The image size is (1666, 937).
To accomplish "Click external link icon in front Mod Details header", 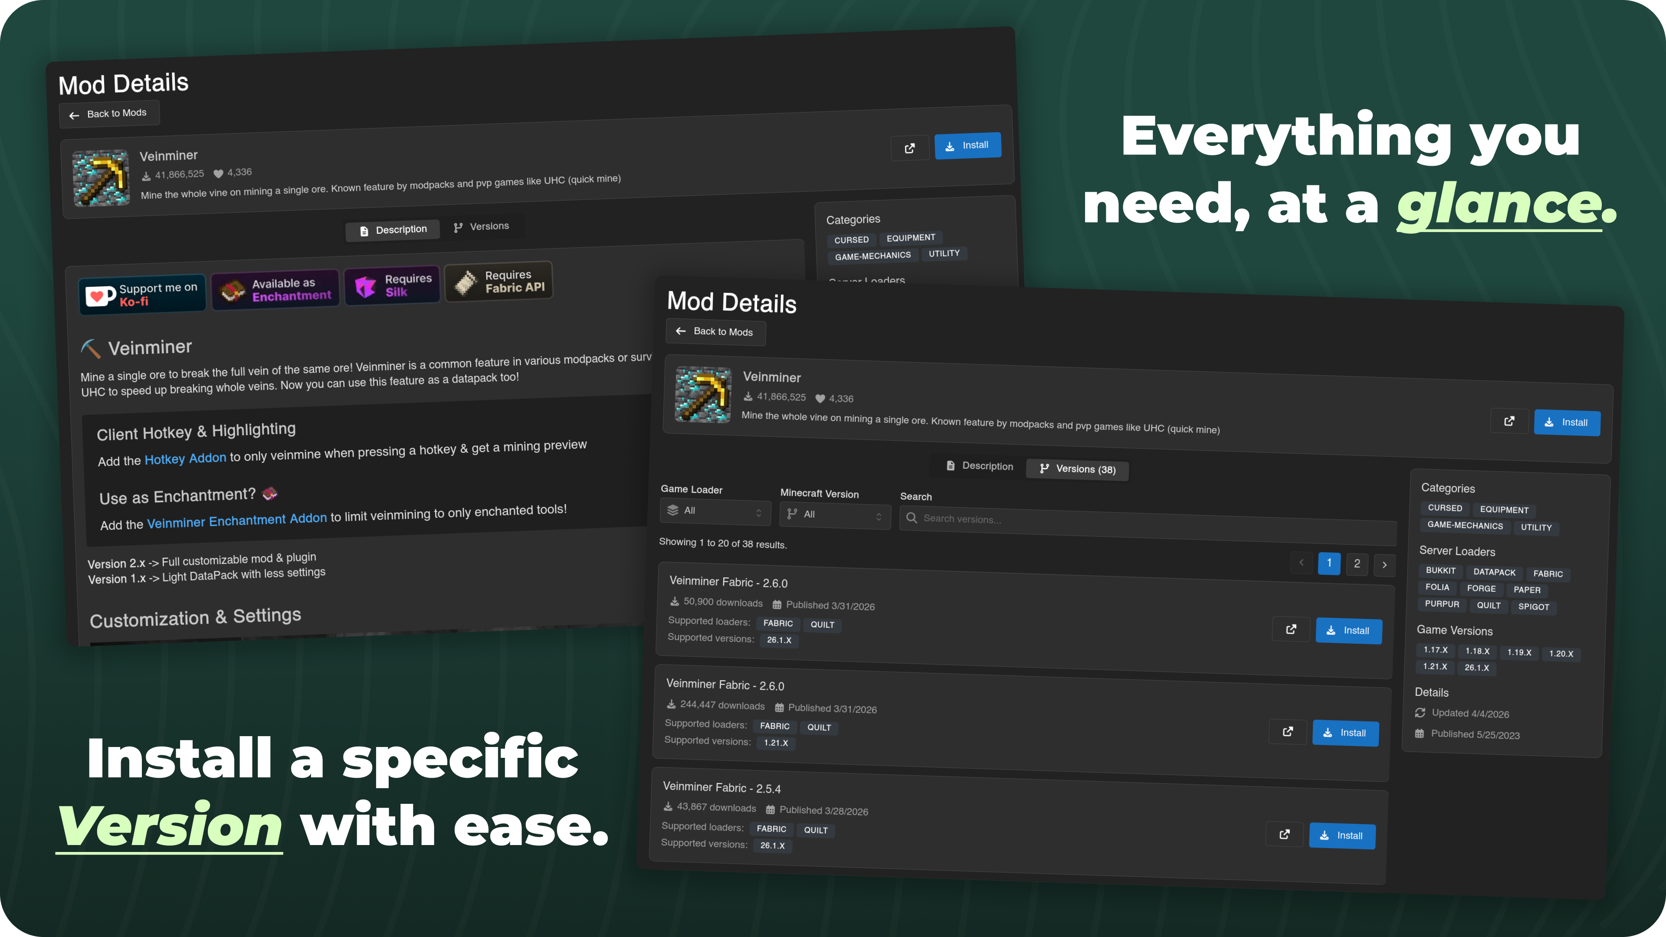I will pyautogui.click(x=1509, y=421).
